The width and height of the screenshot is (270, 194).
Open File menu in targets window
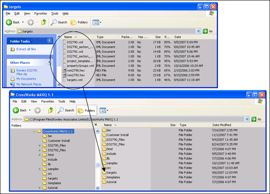pyautogui.click(x=8, y=13)
